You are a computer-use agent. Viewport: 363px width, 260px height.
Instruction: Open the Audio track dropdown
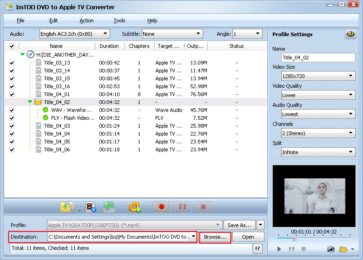tap(74, 34)
